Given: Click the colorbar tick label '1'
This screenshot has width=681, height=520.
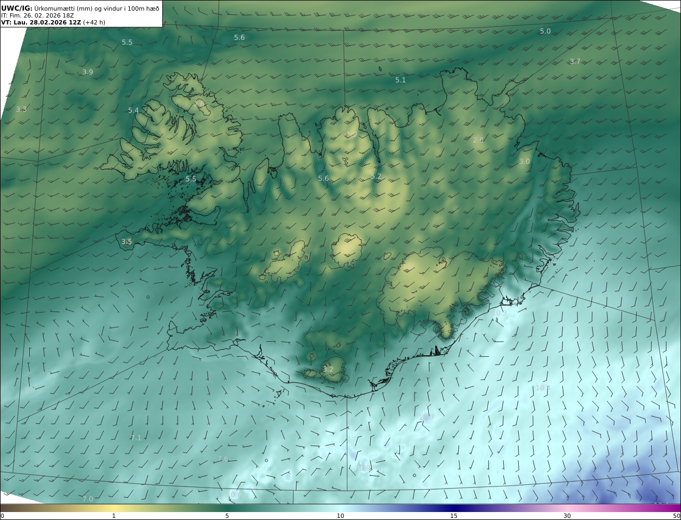Looking at the screenshot, I should click(x=114, y=516).
